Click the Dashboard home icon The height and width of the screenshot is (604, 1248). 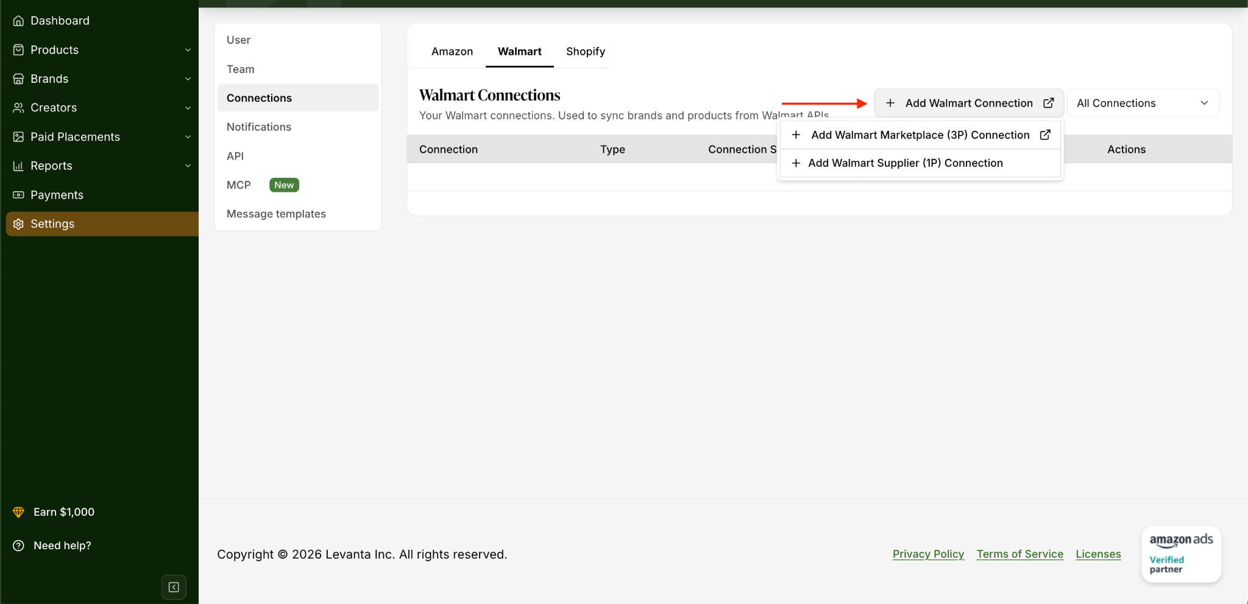(18, 21)
